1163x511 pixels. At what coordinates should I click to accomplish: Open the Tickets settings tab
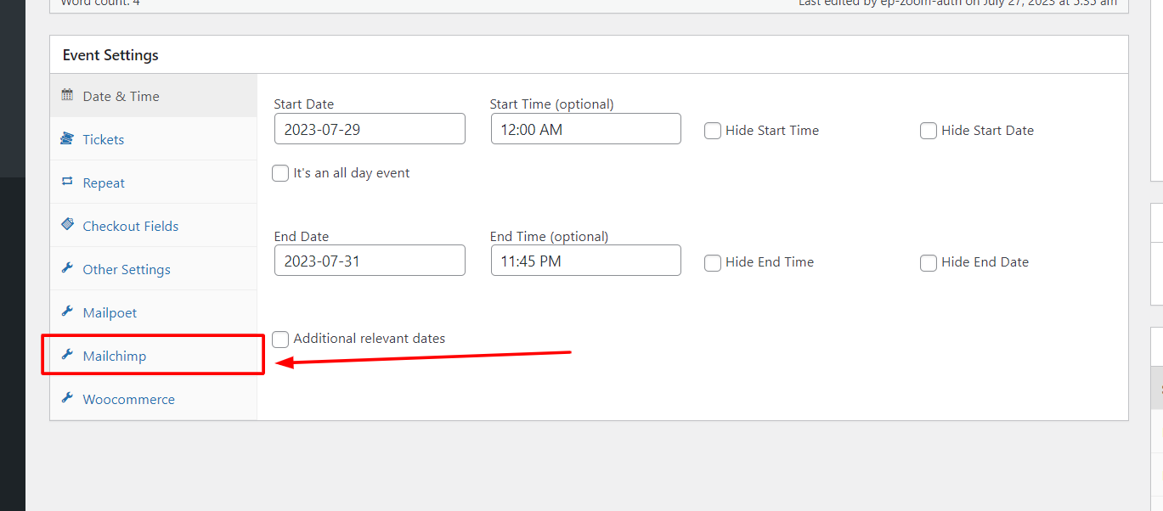104,139
